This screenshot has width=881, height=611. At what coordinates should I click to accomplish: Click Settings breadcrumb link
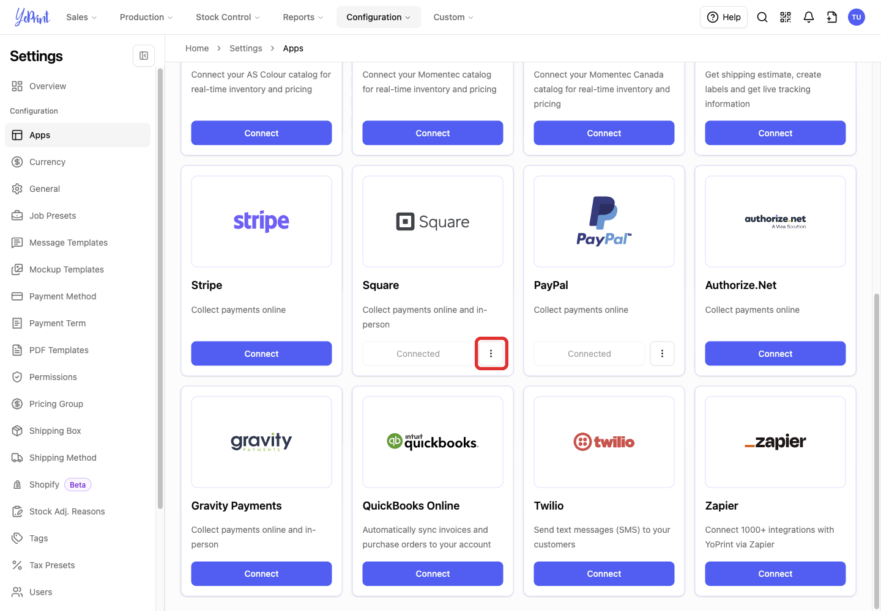pyautogui.click(x=246, y=48)
